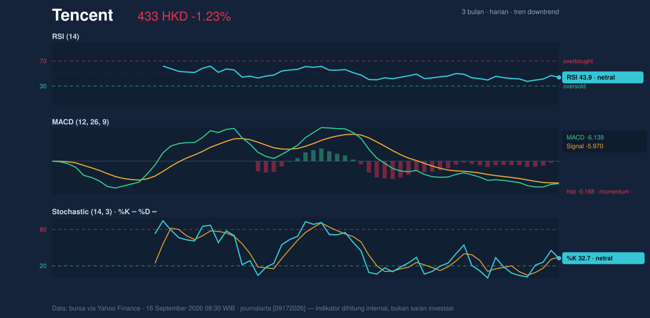Click the oversold label

pos(575,87)
